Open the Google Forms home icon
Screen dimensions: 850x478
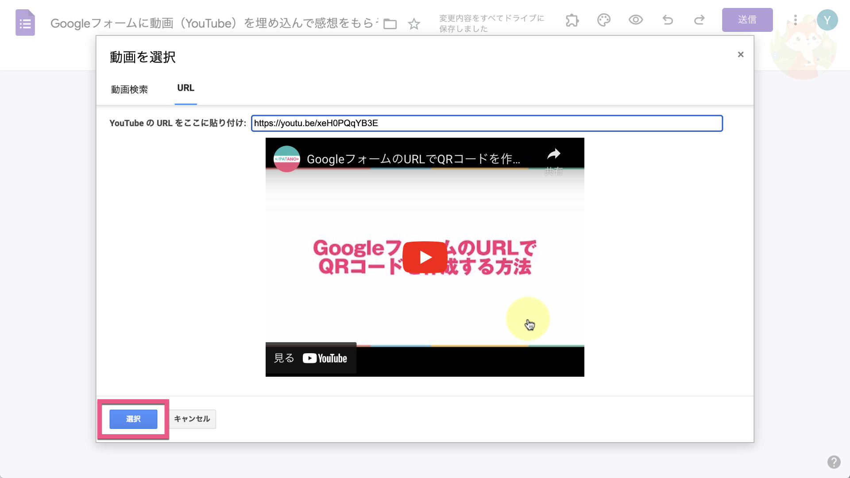(x=25, y=23)
